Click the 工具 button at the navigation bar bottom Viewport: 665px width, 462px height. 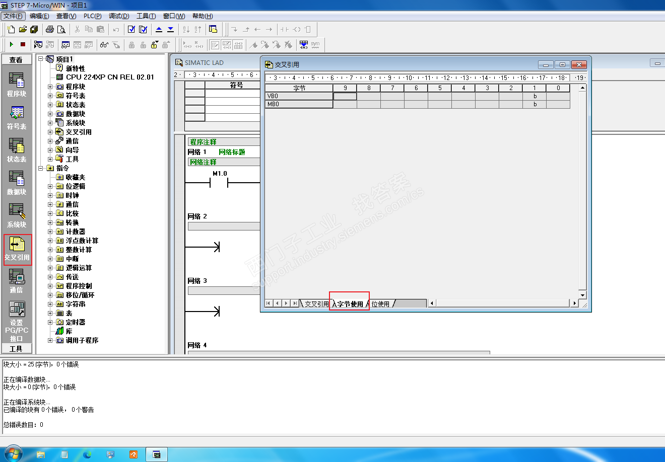(x=17, y=349)
